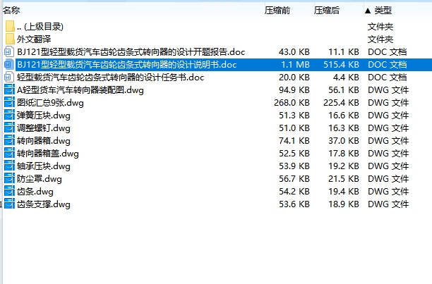This screenshot has width=432, height=284.
Task: Click the DWG icon of 轴承压块.dwg
Action: tap(9, 166)
